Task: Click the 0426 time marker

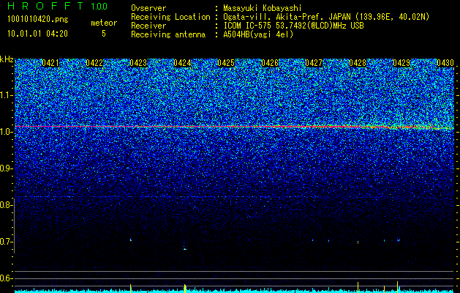Action: click(270, 63)
